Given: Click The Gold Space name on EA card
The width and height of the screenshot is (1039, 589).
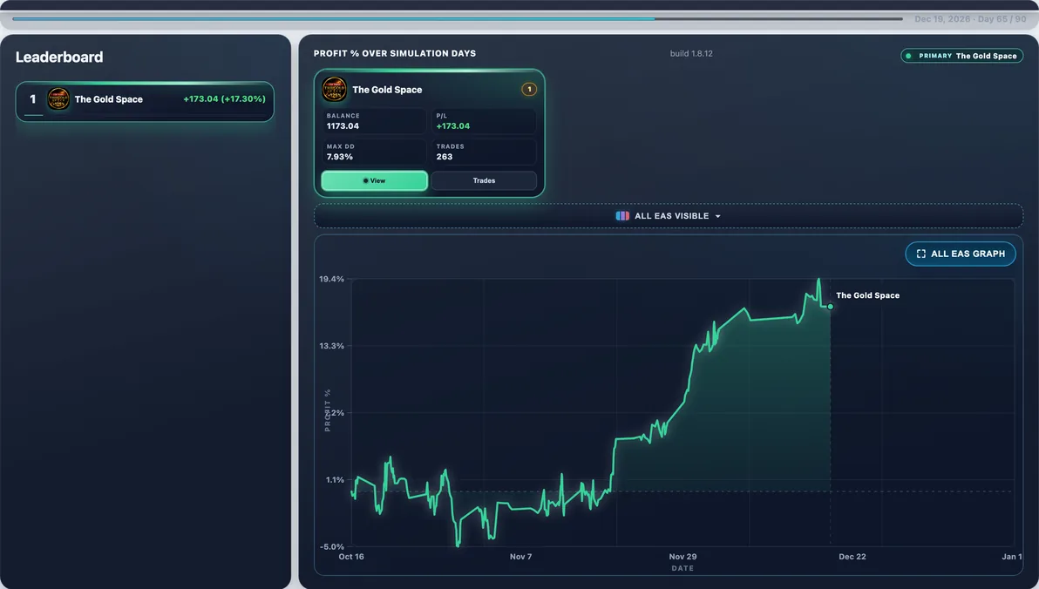Looking at the screenshot, I should (387, 90).
